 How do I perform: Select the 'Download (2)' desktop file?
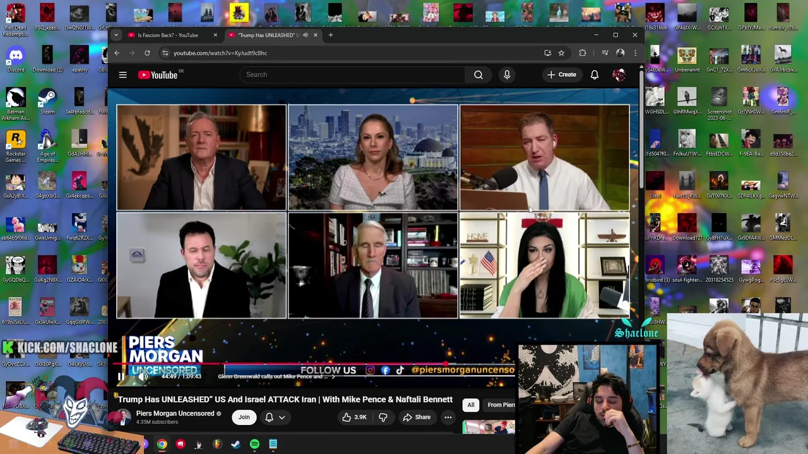click(x=47, y=60)
